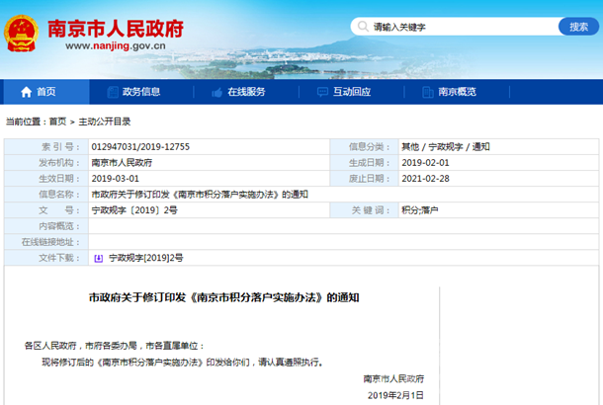The height and width of the screenshot is (405, 603).
Task: Click the 在线链接地址 field label
Action: click(x=50, y=242)
